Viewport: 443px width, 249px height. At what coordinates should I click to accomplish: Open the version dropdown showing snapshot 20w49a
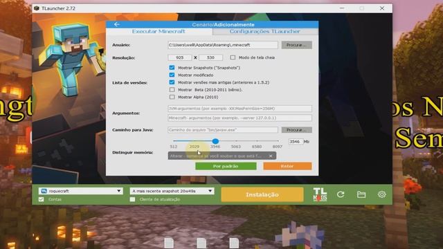pyautogui.click(x=172, y=191)
